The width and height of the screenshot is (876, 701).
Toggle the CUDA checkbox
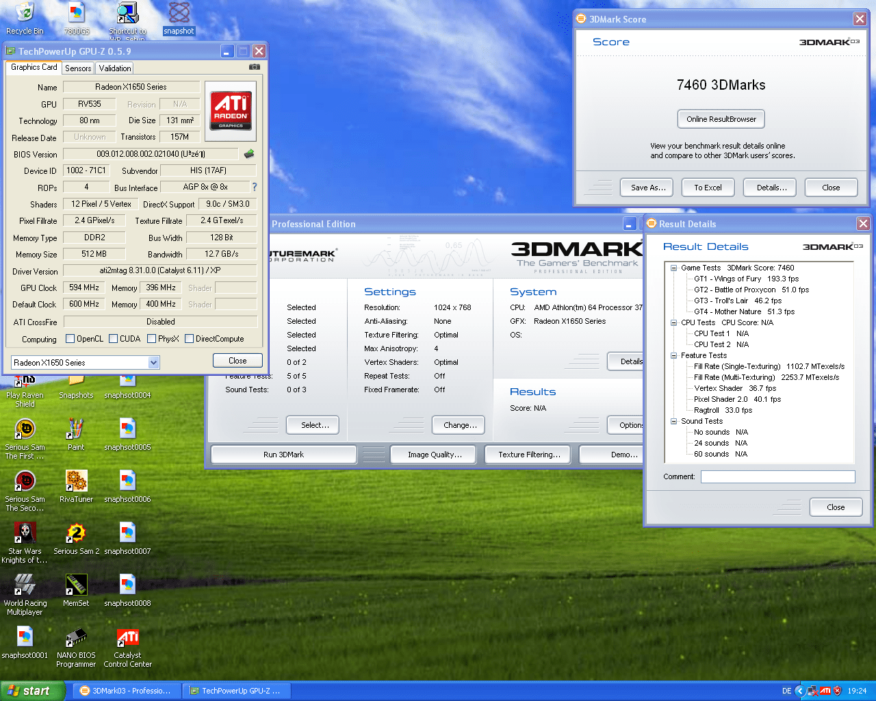114,338
